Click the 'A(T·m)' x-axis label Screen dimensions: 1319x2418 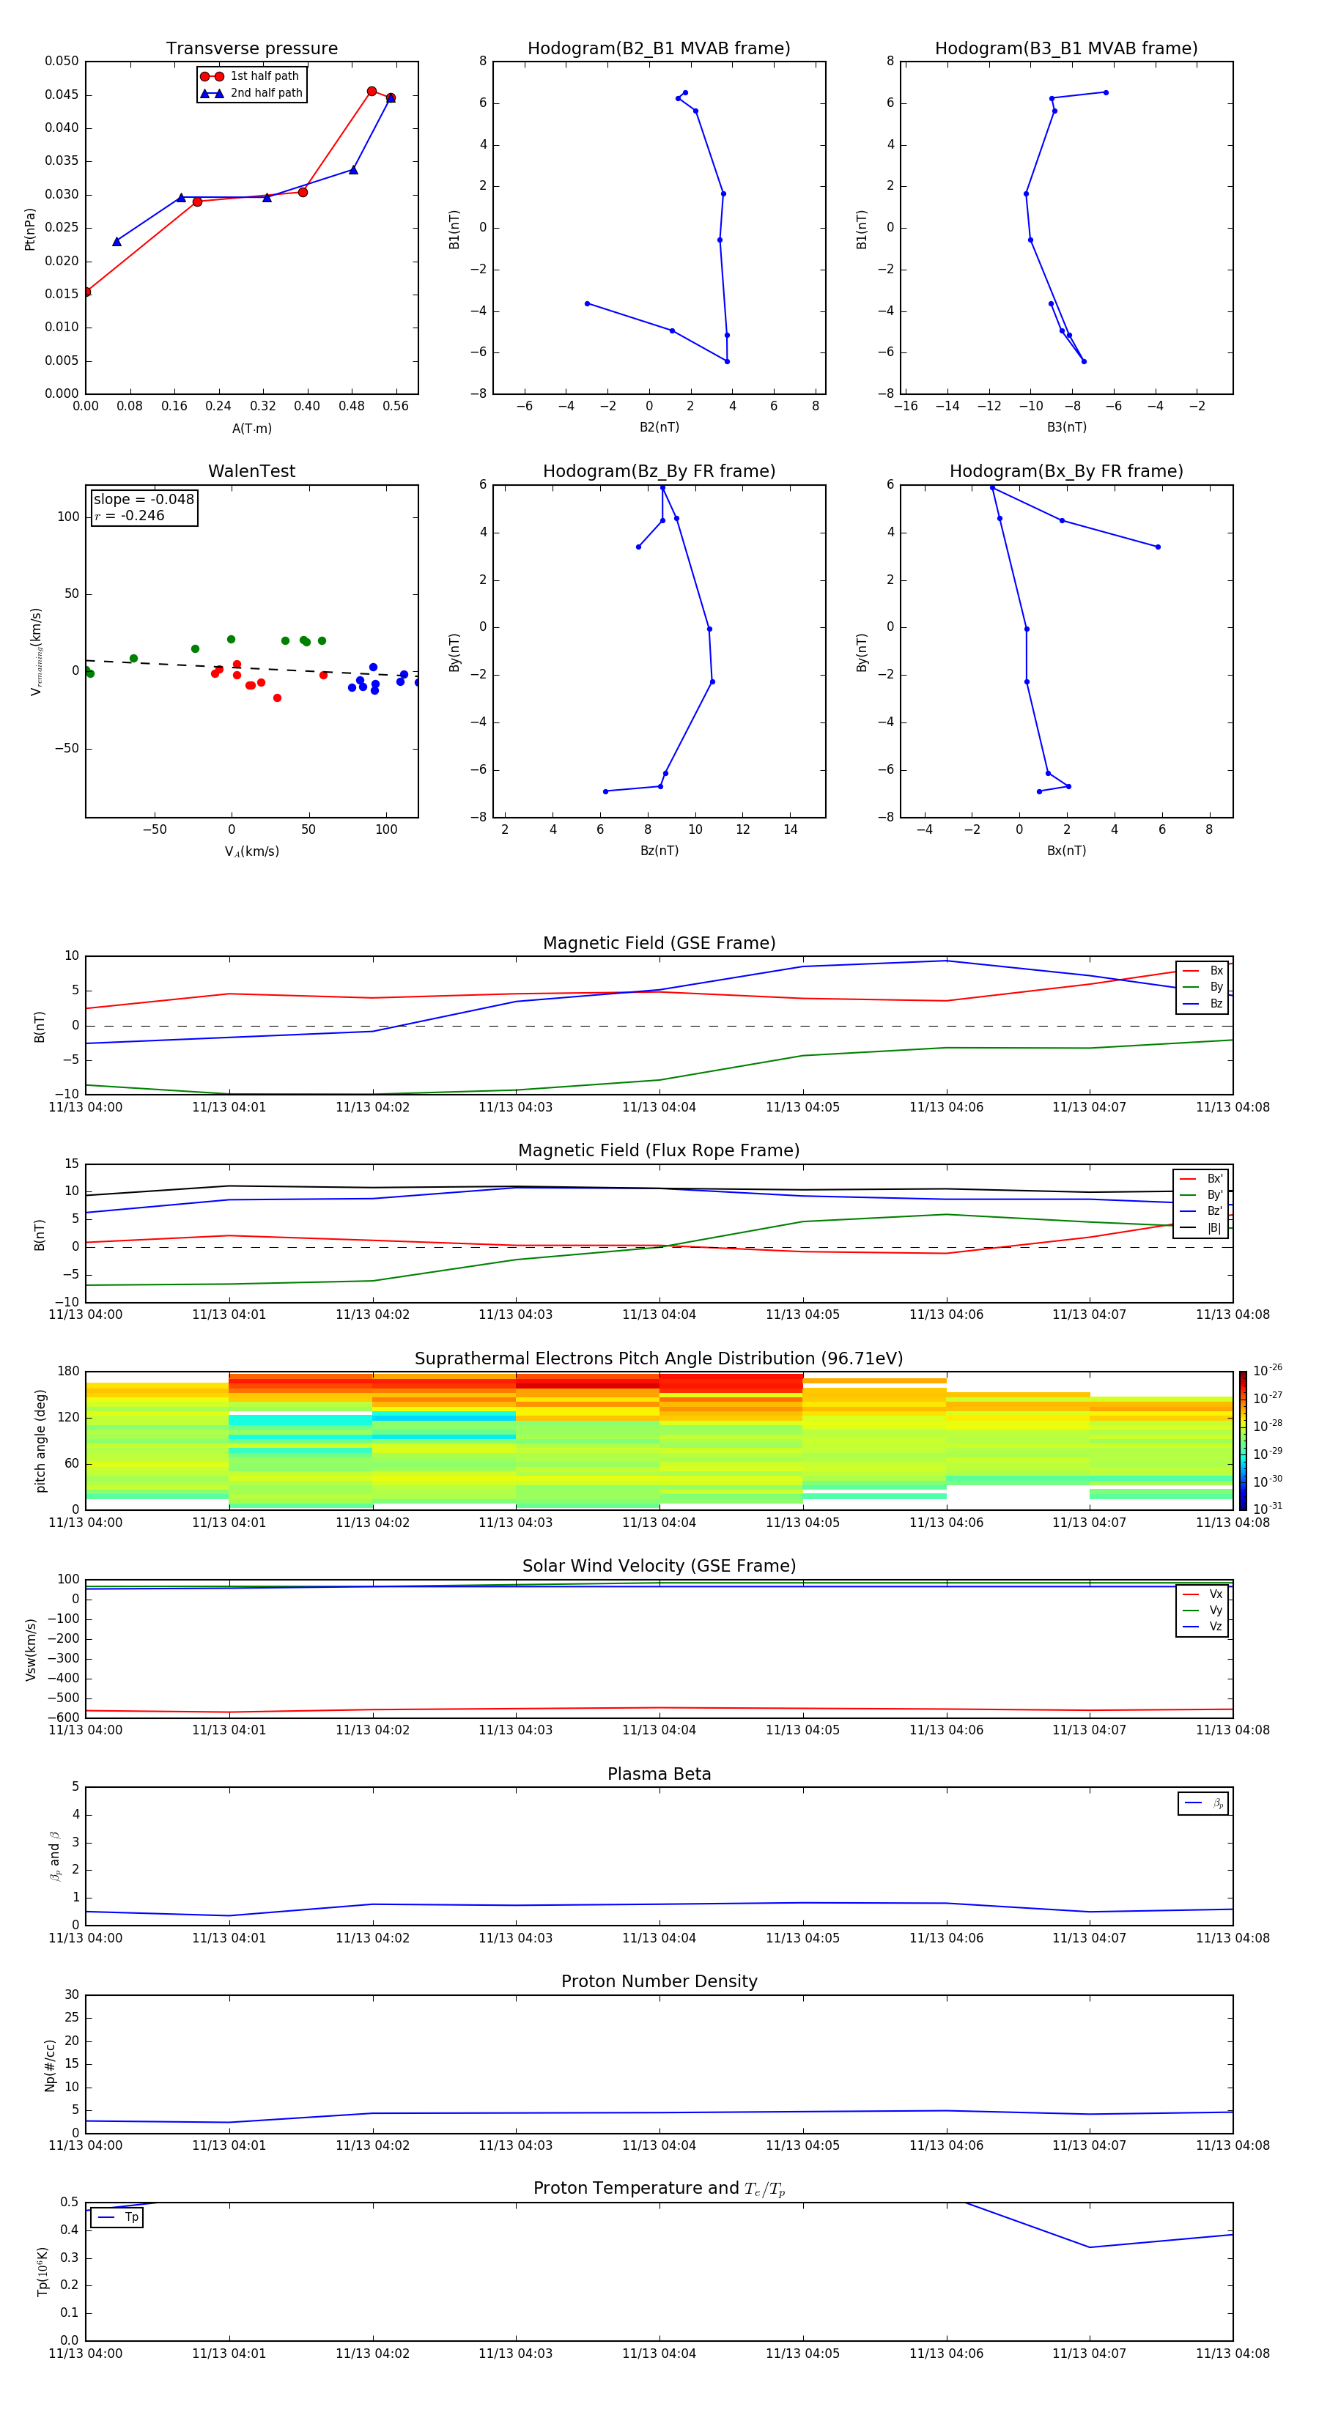pos(251,428)
